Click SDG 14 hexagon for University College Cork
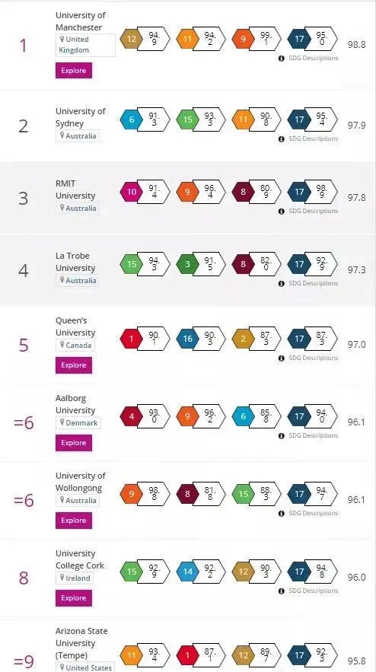 187,572
